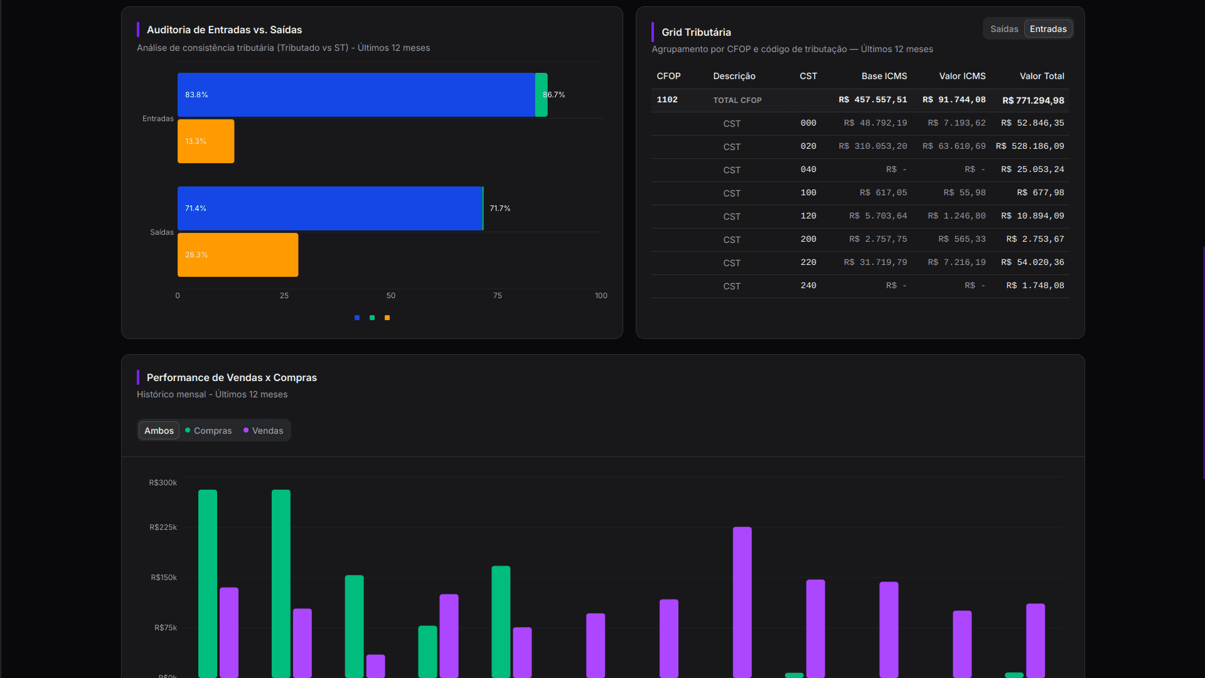Screen dimensions: 1205x678
Task: Click the value R$ 677,98
Action: point(1041,193)
